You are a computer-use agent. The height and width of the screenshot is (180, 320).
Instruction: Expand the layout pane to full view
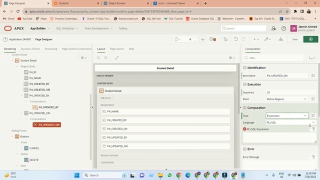coord(116,58)
